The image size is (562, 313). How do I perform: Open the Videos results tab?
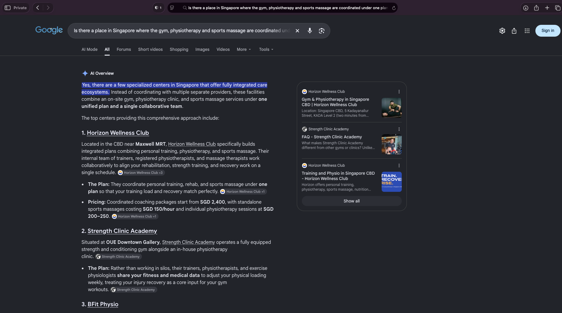tap(223, 49)
